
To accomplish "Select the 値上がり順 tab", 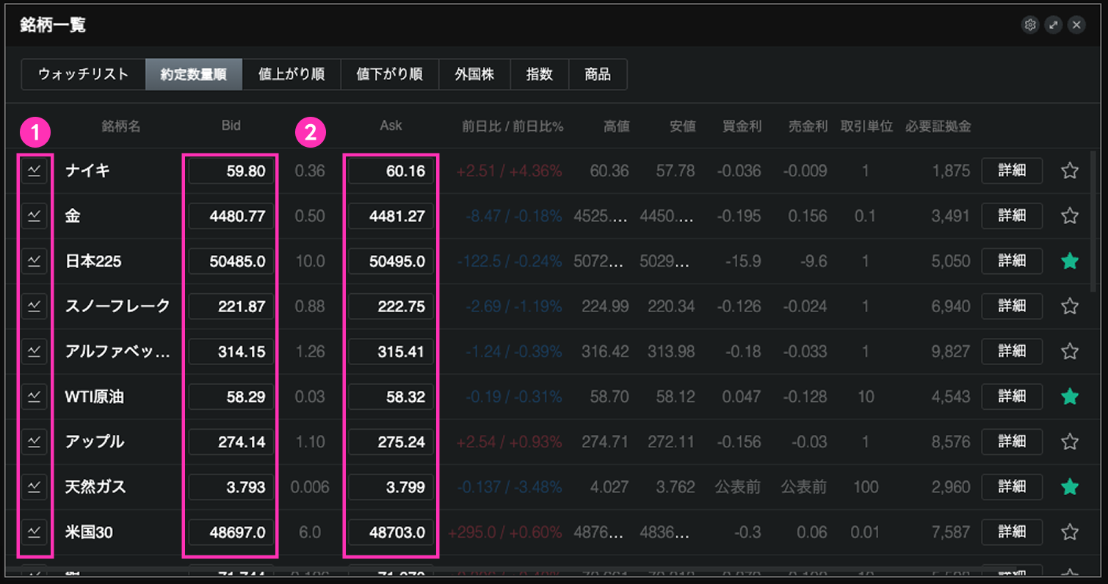I will pyautogui.click(x=292, y=74).
